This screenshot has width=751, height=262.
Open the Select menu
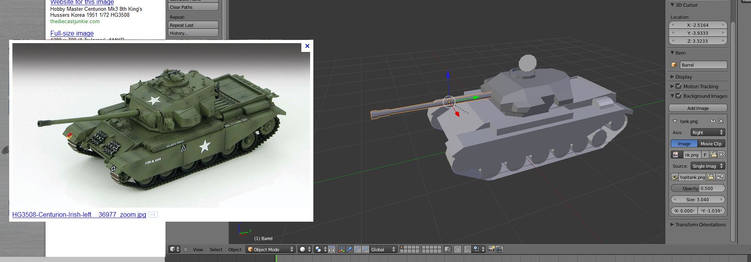pos(216,249)
